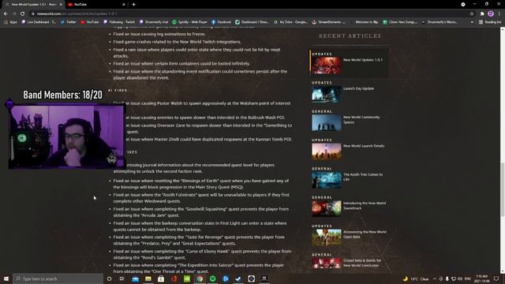This screenshot has height=284, width=505.
Task: Open the YouTube bookmark
Action: (89, 22)
